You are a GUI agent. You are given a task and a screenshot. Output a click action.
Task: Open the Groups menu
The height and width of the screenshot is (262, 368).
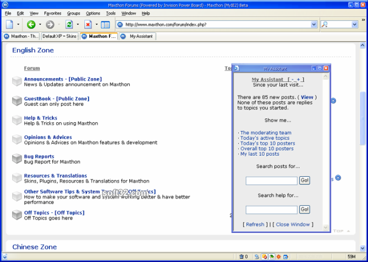point(74,13)
